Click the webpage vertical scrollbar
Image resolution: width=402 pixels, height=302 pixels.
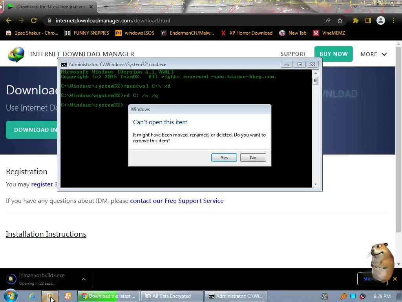pos(398,139)
